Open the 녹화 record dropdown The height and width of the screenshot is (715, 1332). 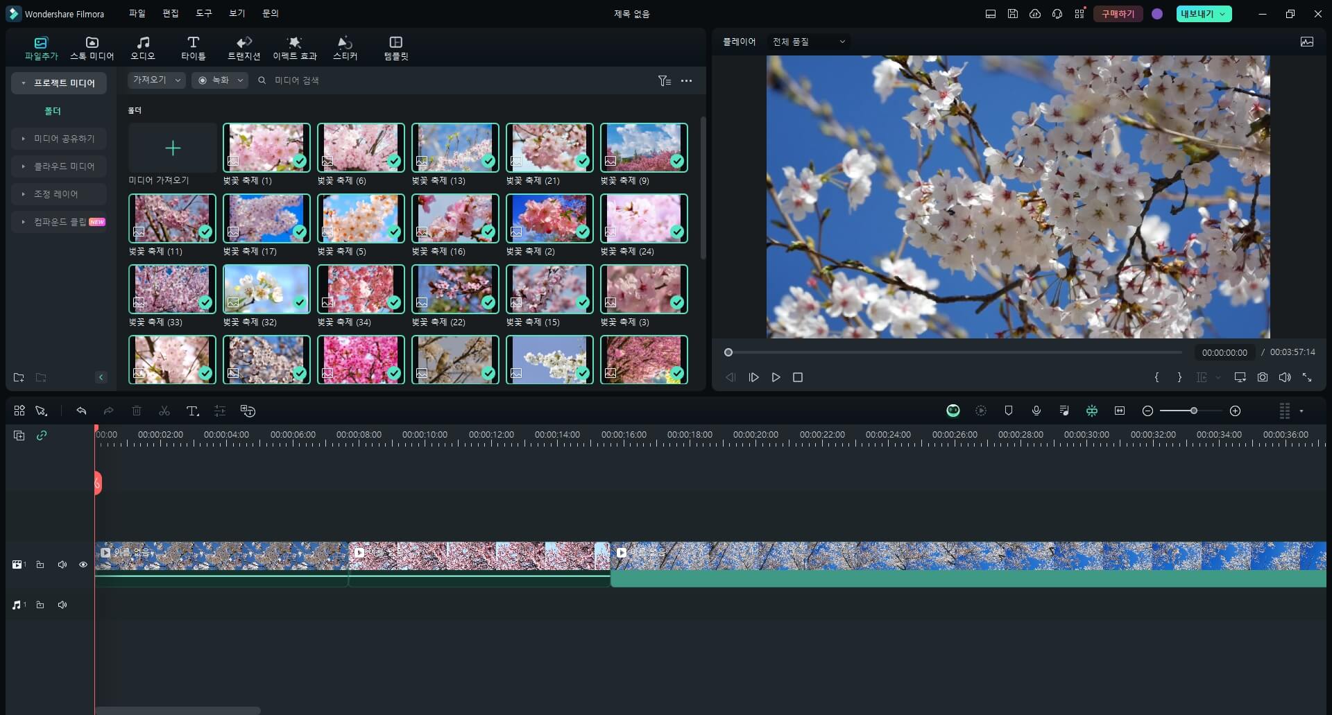coord(219,80)
